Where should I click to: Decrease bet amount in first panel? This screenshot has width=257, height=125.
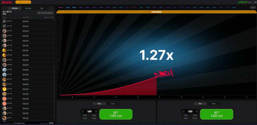coord(83,111)
